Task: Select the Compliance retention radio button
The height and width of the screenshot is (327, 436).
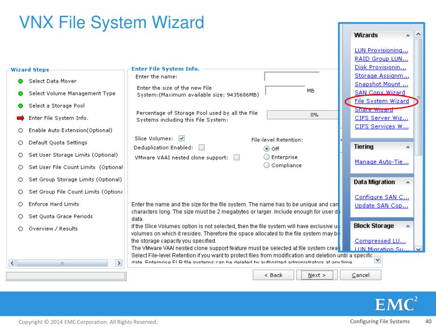Action: click(x=267, y=165)
